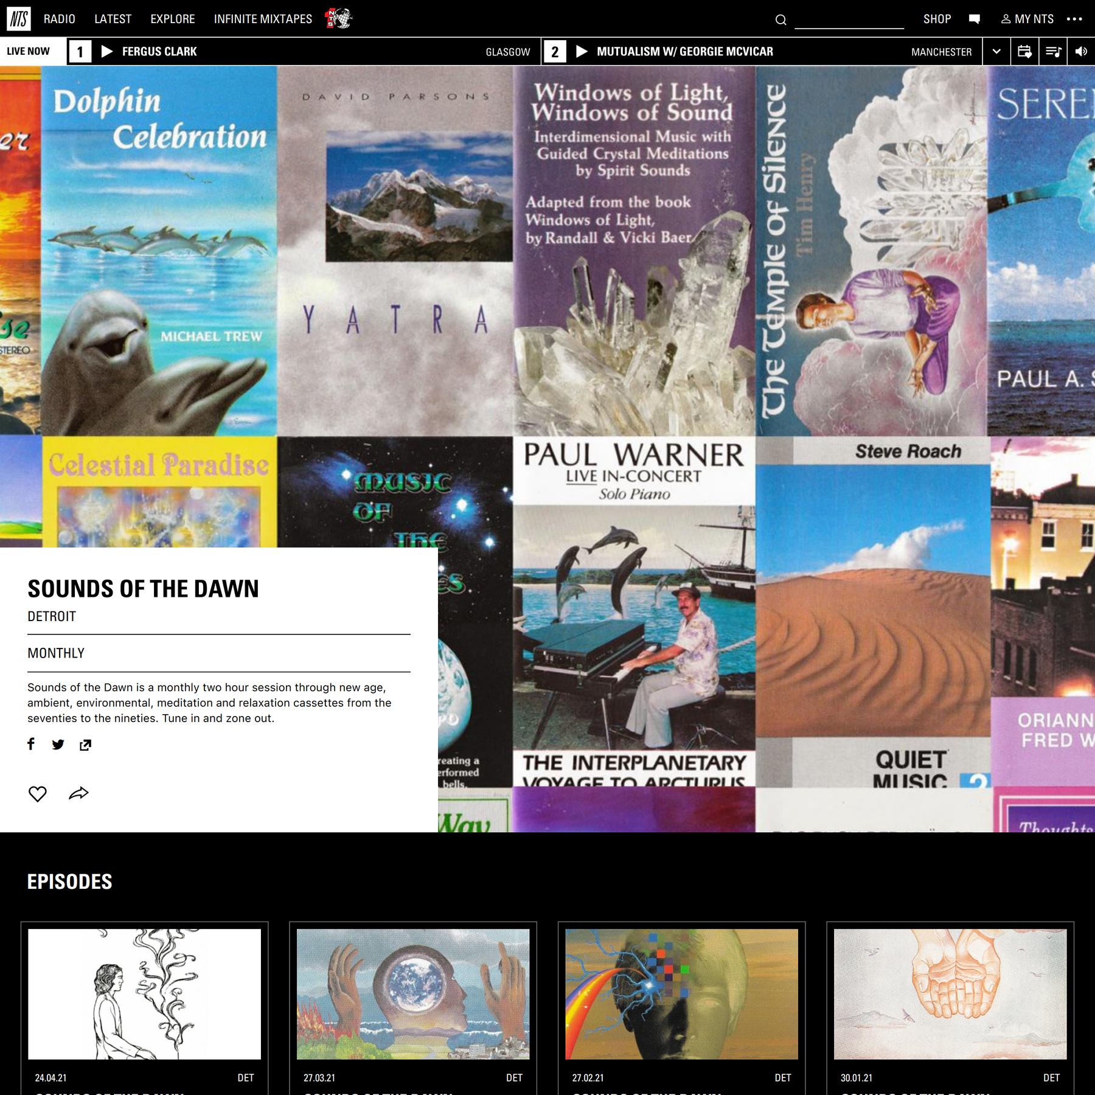Click the Fergus Clark show title
This screenshot has height=1095, width=1095.
[159, 52]
